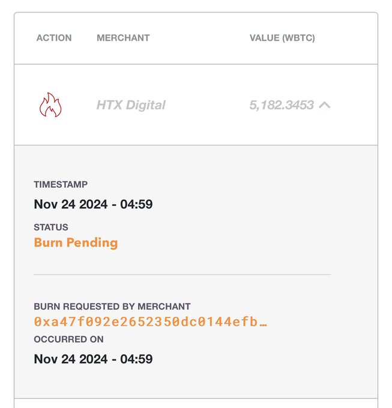Select the date value under TIMESTAMP

[93, 204]
